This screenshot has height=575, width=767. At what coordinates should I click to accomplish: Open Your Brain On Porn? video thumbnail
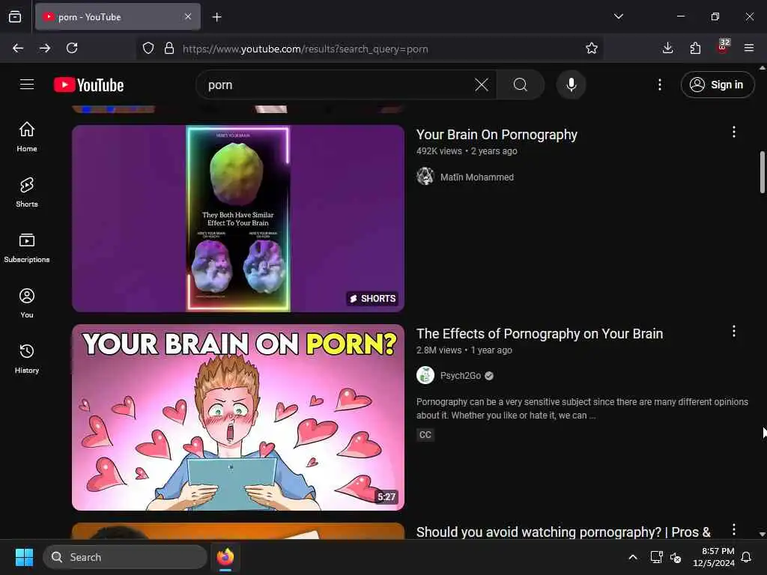(238, 417)
